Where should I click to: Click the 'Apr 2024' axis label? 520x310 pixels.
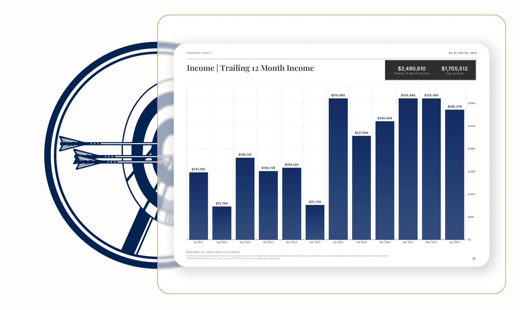[x=408, y=242]
